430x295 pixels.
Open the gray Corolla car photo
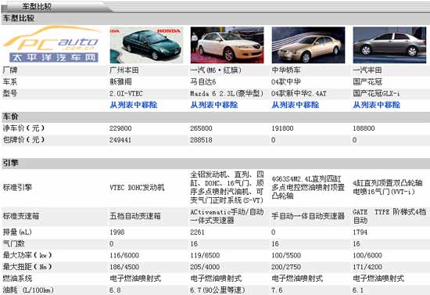click(x=389, y=45)
